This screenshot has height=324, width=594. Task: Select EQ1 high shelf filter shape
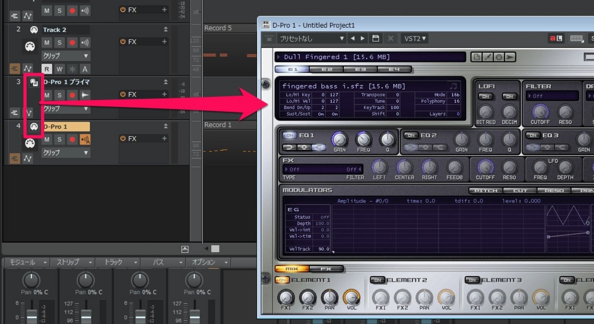(x=318, y=147)
